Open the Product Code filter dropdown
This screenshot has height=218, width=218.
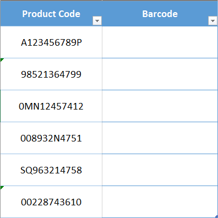pyautogui.click(x=97, y=21)
